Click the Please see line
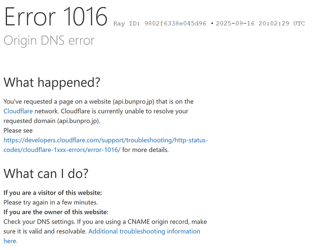Image resolution: width=315 pixels, height=250 pixels. point(18,130)
